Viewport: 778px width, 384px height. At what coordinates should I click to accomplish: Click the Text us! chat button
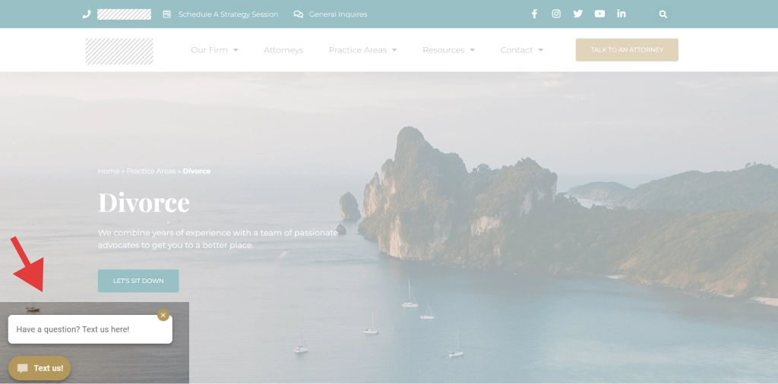40,368
